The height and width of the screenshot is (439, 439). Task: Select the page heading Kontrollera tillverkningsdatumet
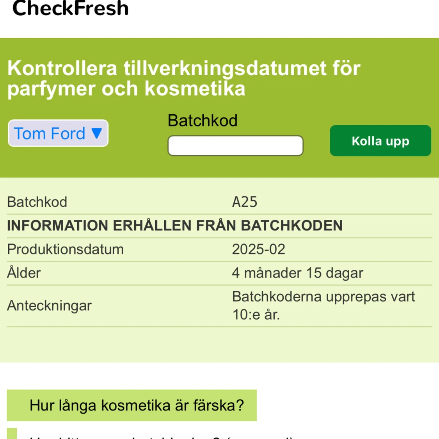(184, 78)
